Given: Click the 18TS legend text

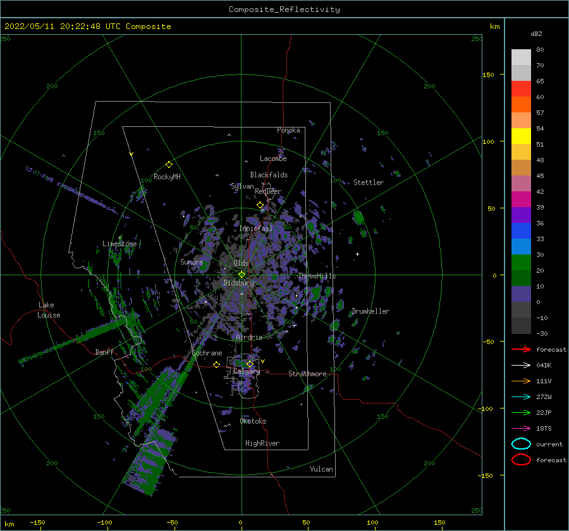Looking at the screenshot, I should 544,429.
